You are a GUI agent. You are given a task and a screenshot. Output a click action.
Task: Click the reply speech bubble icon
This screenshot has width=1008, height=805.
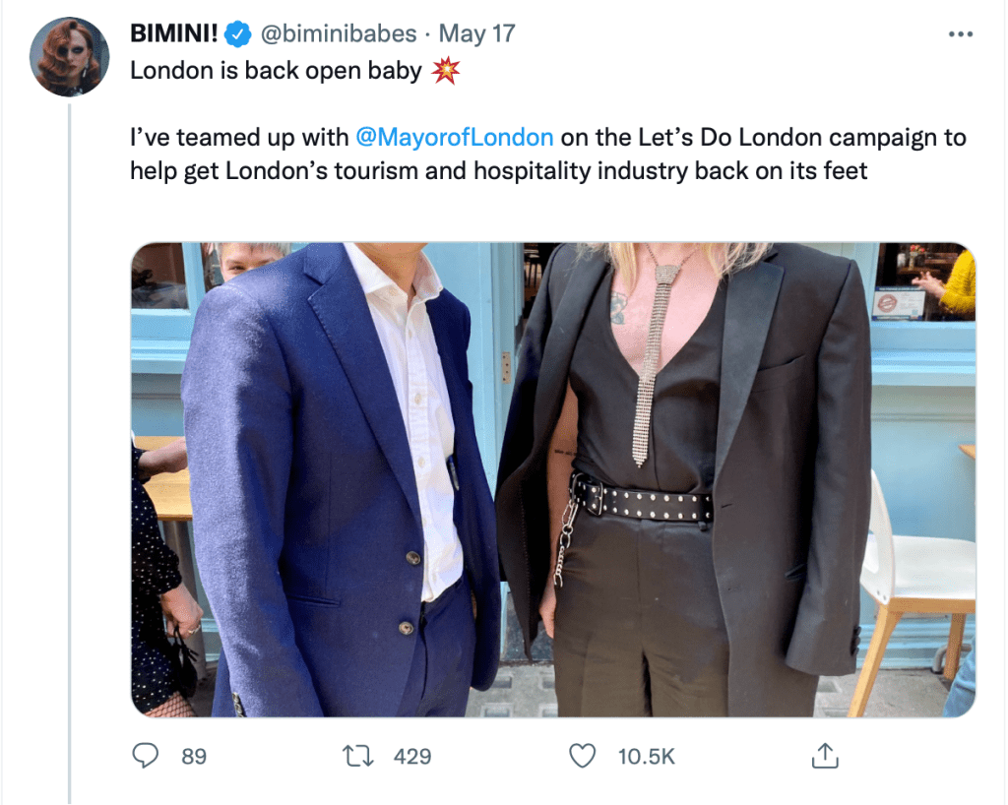coord(146,755)
